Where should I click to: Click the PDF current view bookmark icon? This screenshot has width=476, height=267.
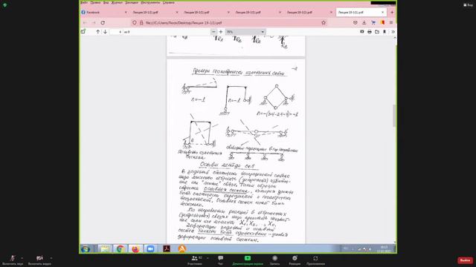[385, 31]
